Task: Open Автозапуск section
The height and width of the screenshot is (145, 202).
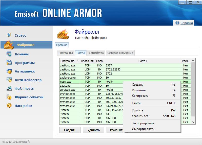Action: point(25,71)
